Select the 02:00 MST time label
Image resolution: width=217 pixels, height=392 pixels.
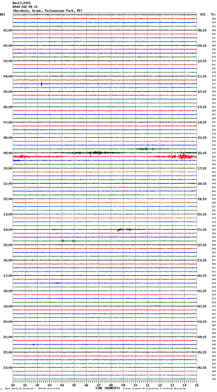(8, 46)
